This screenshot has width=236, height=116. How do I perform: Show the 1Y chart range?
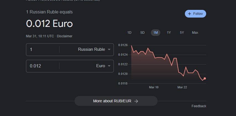coord(169,33)
